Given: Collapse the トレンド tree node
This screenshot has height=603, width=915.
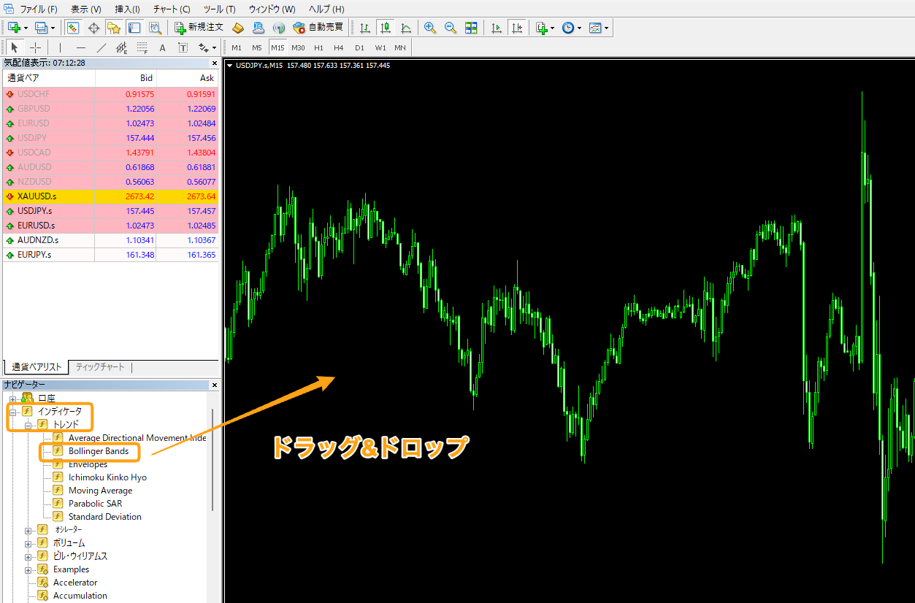Looking at the screenshot, I should (x=28, y=424).
